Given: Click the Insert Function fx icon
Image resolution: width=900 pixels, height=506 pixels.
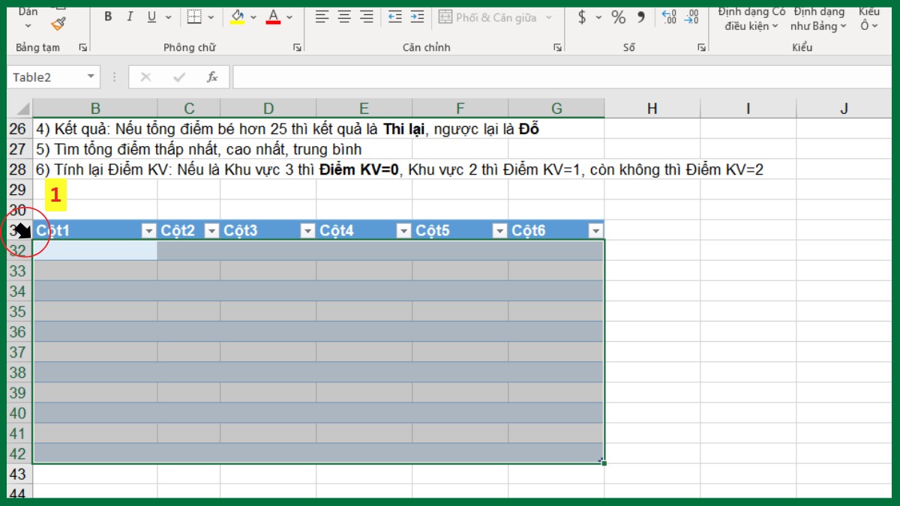Looking at the screenshot, I should (x=211, y=76).
